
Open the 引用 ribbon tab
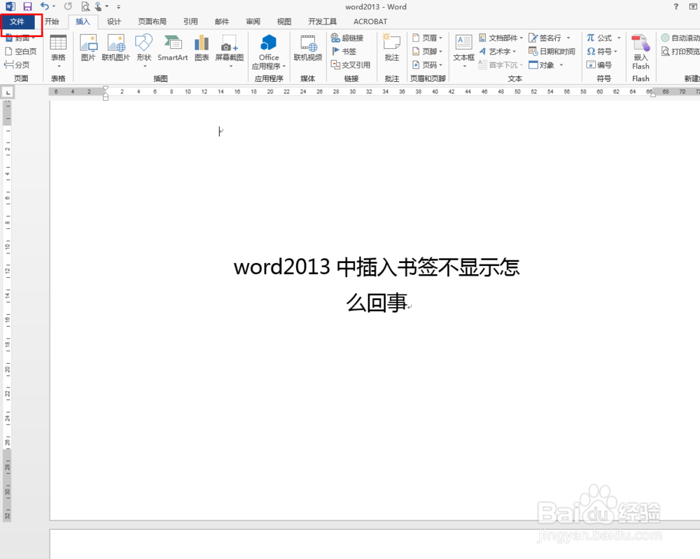coord(190,22)
